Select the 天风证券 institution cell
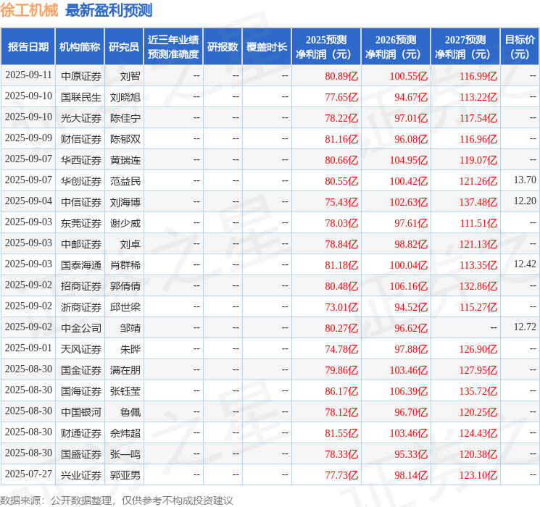Screen dimensions: 540x507 coord(81,349)
